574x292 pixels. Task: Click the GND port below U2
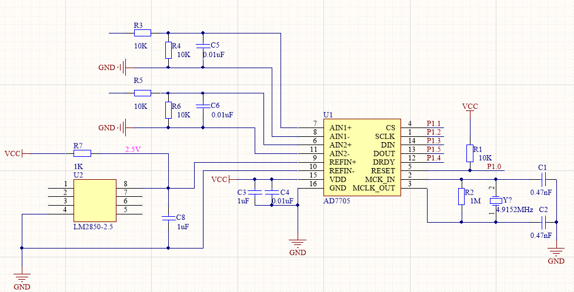[22, 277]
